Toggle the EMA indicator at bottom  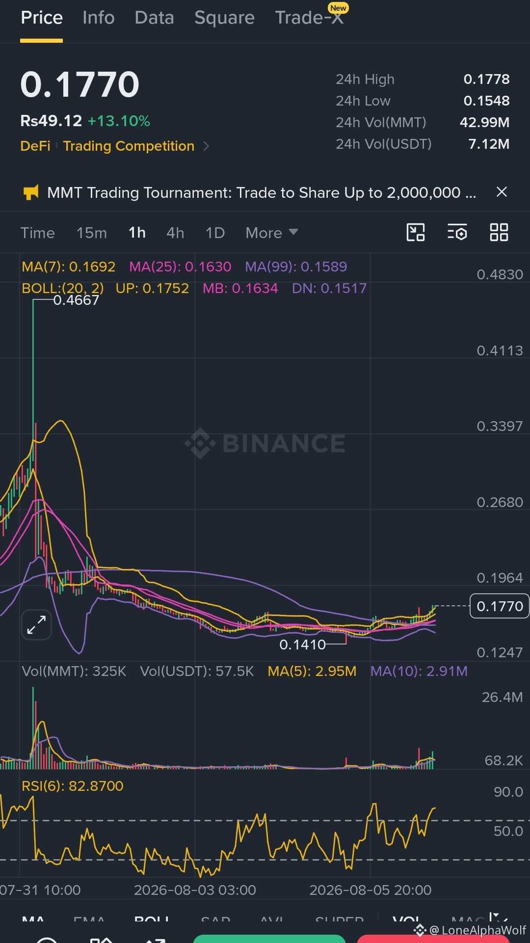coord(89,919)
